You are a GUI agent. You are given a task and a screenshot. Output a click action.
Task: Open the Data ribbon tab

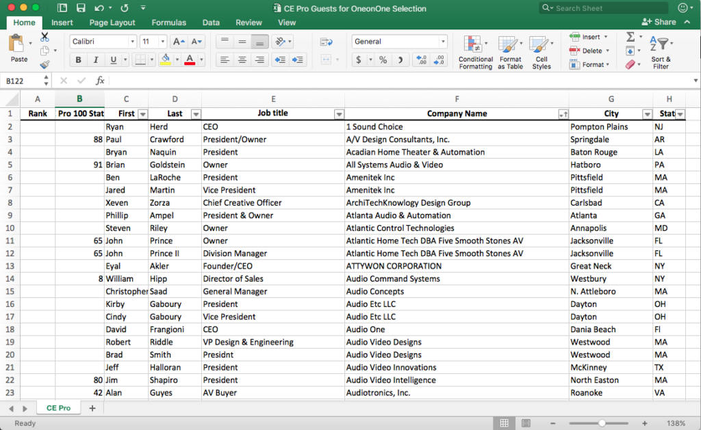[x=211, y=23]
